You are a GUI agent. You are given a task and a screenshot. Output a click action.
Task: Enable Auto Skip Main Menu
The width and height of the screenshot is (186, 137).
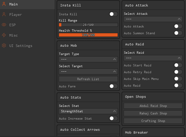tap(178, 79)
